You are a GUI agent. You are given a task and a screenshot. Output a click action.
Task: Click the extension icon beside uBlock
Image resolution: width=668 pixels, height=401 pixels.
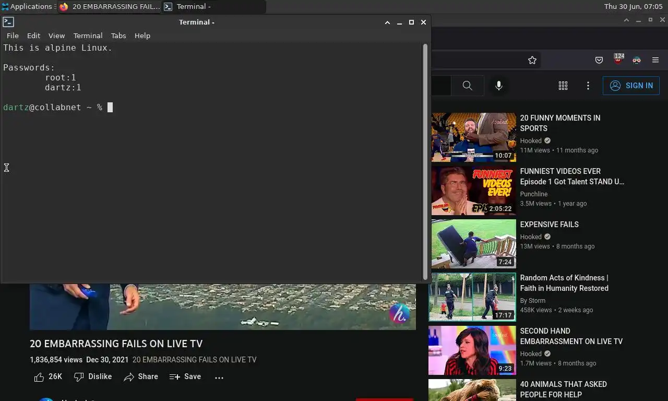tap(637, 60)
